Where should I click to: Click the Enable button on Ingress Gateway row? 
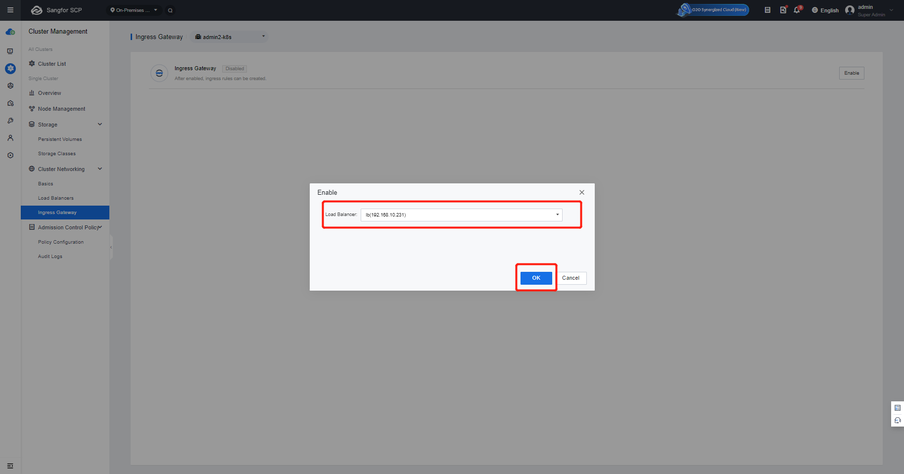[x=852, y=73]
